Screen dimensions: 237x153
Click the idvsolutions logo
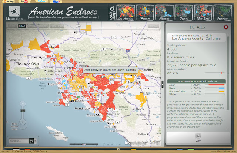pos(14,13)
